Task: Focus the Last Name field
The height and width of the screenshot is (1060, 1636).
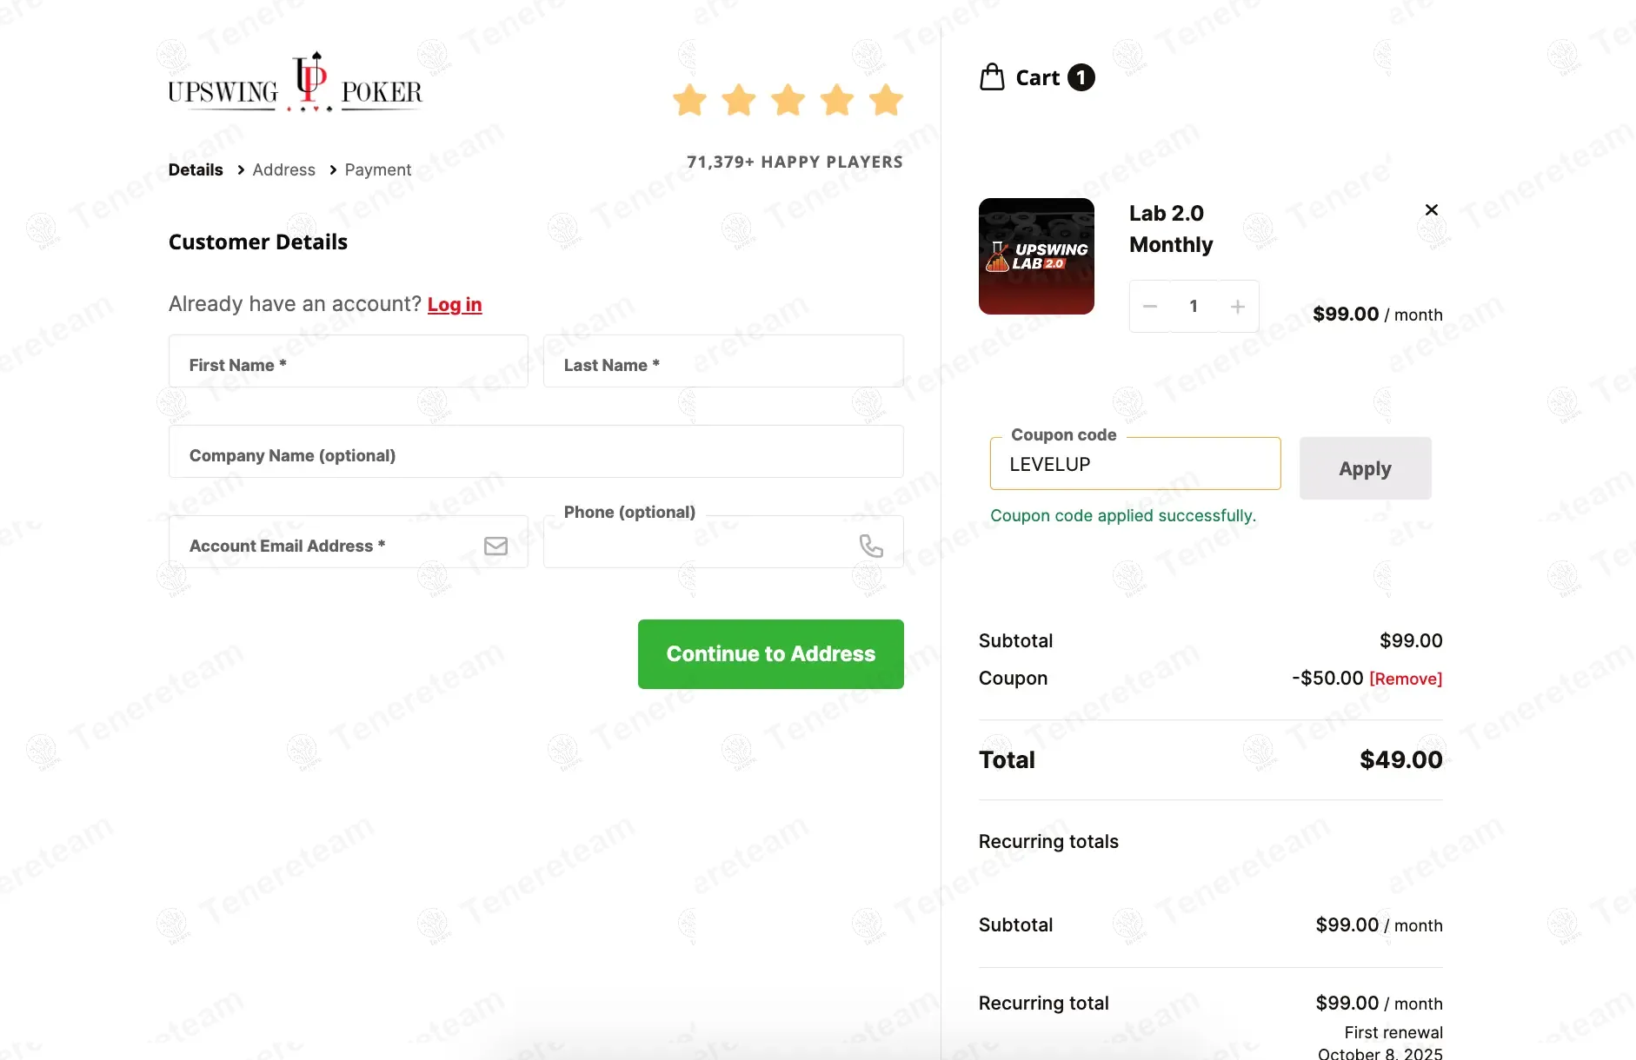Action: pos(723,361)
